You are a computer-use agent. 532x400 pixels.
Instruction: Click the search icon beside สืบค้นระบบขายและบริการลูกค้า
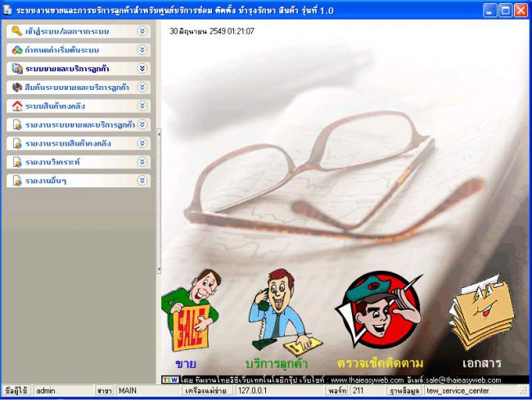[17, 88]
